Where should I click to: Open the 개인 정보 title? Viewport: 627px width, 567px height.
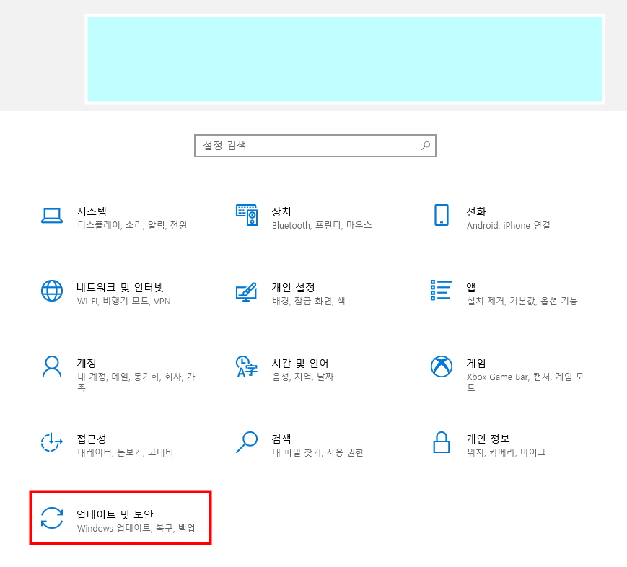click(x=488, y=439)
